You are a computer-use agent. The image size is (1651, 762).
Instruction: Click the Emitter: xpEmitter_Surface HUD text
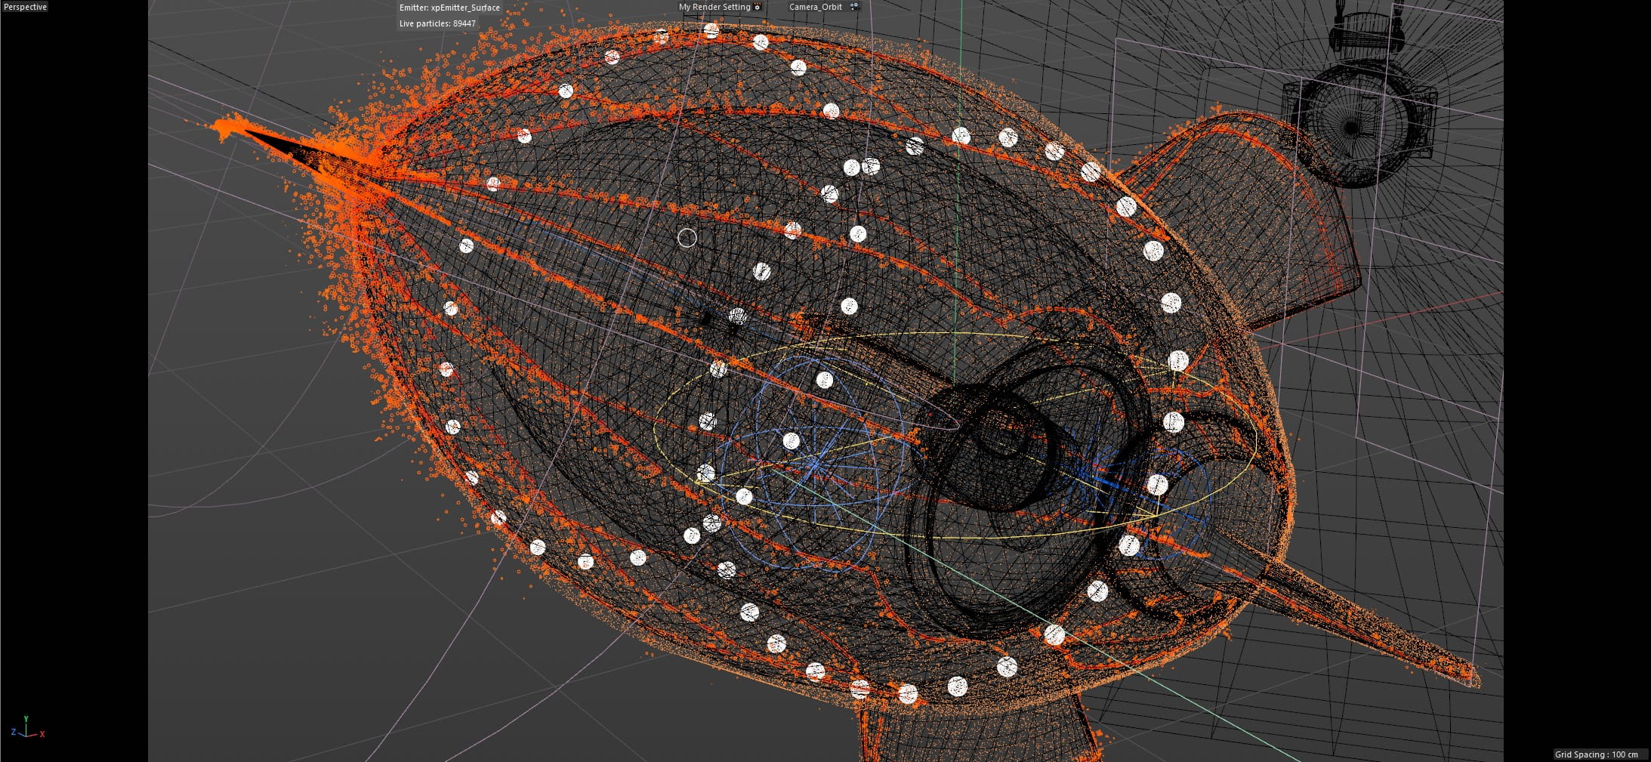pyautogui.click(x=449, y=8)
